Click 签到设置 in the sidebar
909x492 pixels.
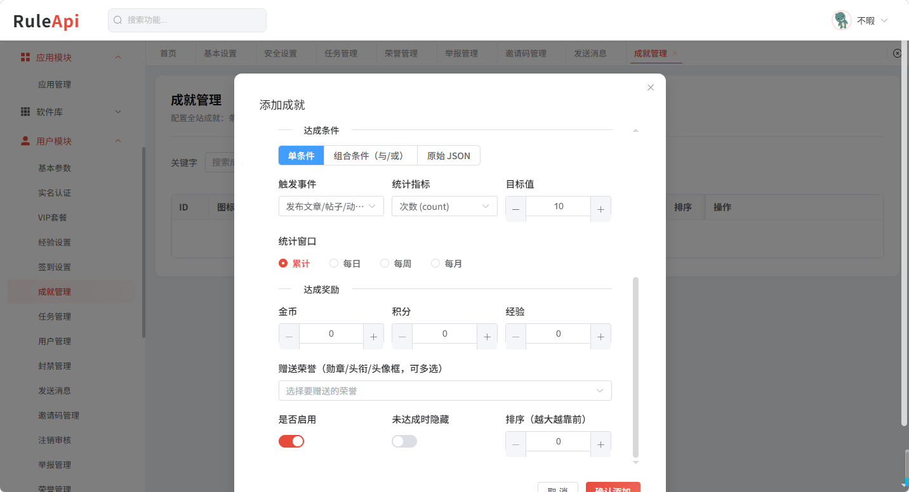(x=55, y=267)
